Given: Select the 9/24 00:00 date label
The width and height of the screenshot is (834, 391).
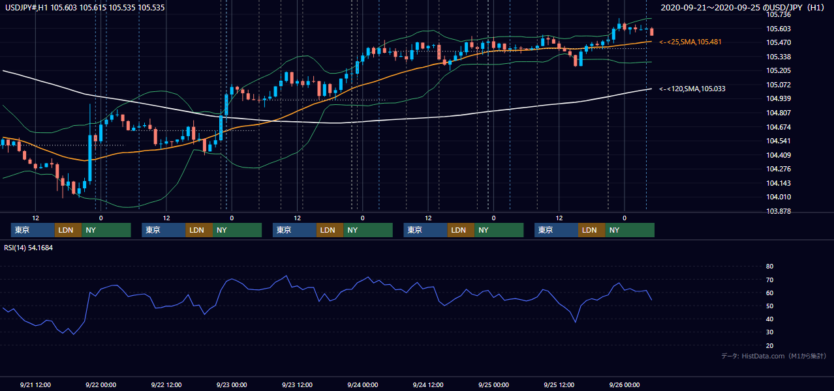Looking at the screenshot, I should (x=362, y=384).
